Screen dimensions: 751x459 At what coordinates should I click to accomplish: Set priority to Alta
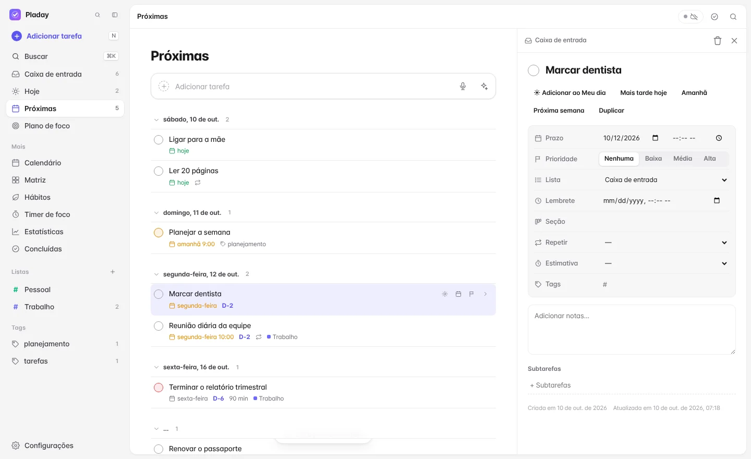(710, 159)
